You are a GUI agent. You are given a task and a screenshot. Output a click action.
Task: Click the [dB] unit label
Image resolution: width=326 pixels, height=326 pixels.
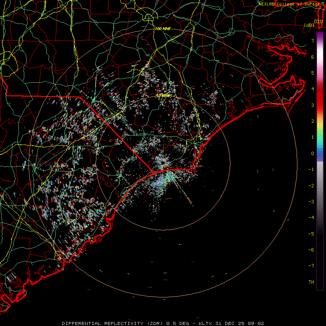(309, 25)
